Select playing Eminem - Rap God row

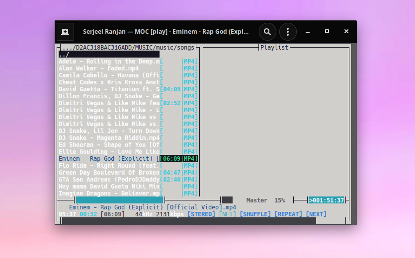128,159
